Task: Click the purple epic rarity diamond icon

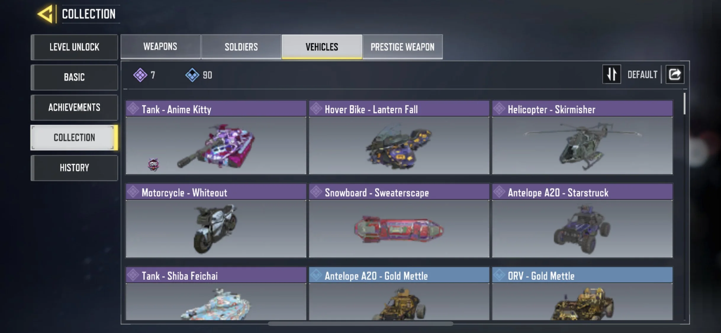Action: click(x=140, y=75)
